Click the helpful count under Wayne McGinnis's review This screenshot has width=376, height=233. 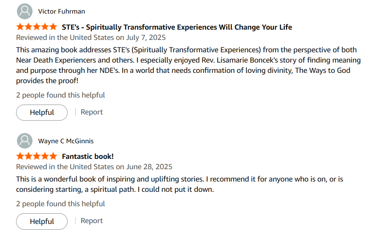(61, 204)
